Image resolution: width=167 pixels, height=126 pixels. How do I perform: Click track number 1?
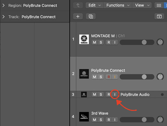73,39
